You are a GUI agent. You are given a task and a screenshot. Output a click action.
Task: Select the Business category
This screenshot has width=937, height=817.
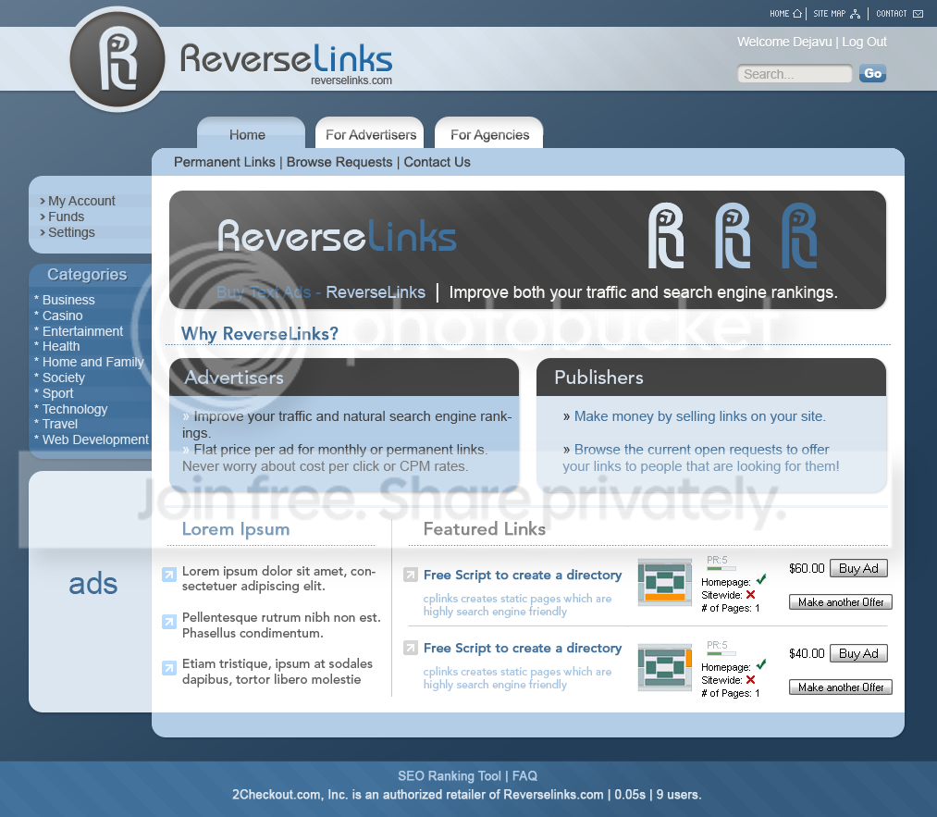point(68,300)
